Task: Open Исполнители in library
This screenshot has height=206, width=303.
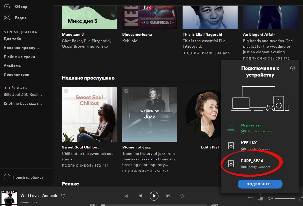Action: pyautogui.click(x=16, y=74)
